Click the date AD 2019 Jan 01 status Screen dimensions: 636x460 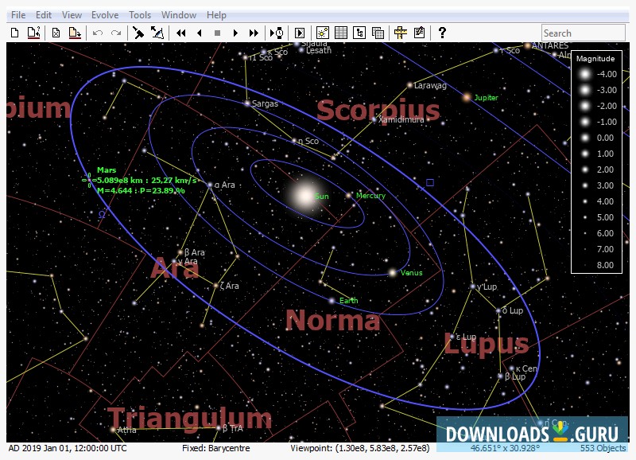point(68,449)
